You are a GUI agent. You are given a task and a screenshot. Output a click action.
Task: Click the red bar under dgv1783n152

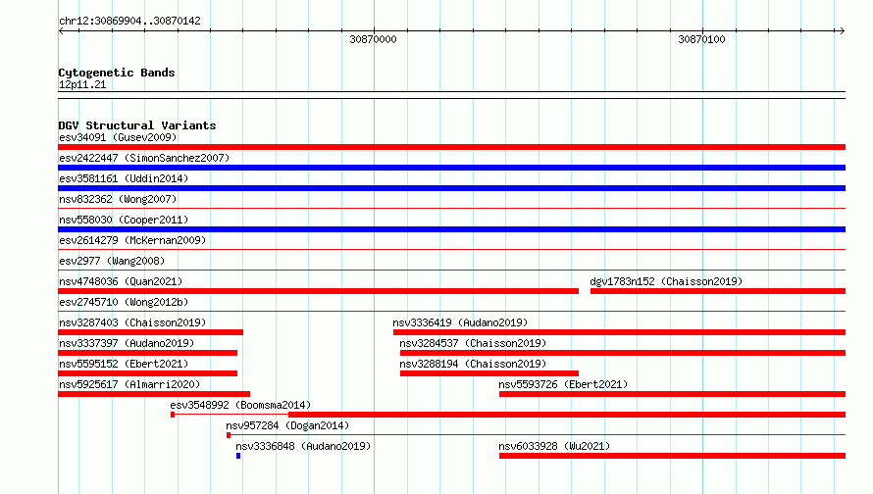click(718, 291)
